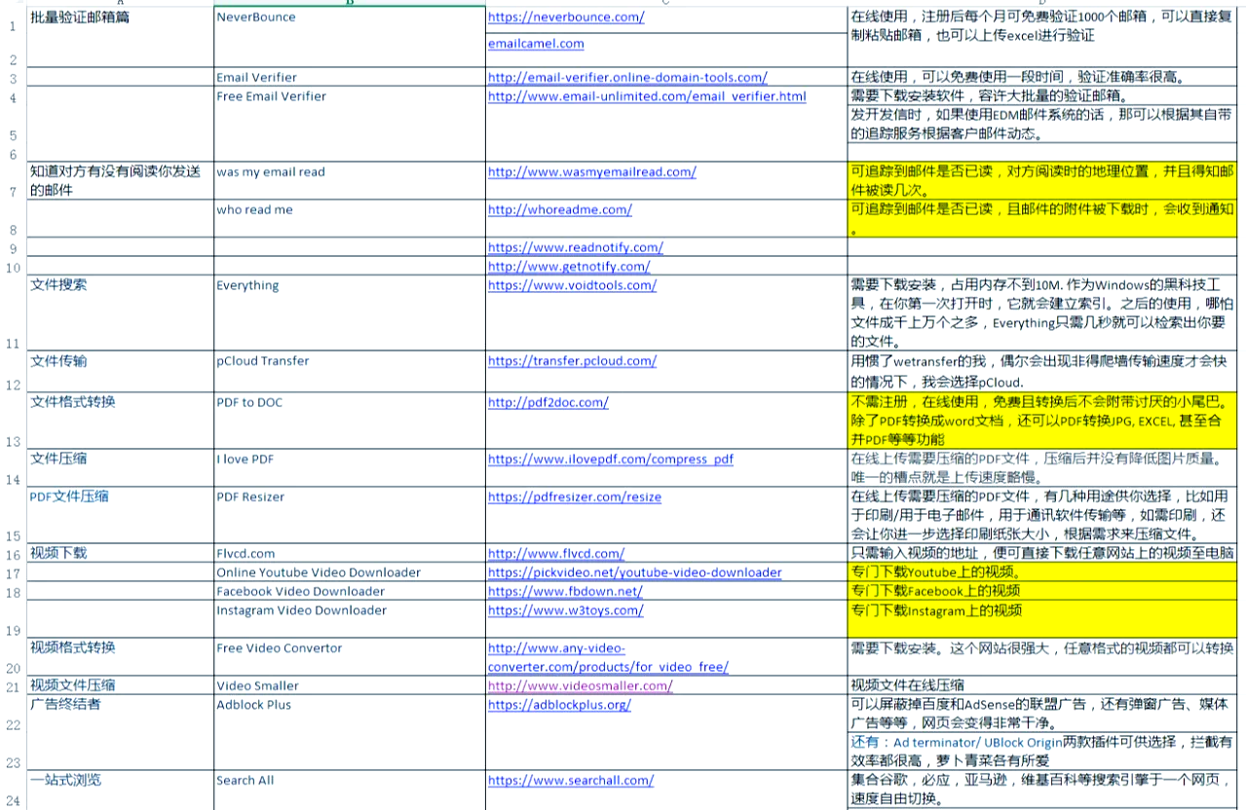Select the NeverBounce cell
The height and width of the screenshot is (810, 1246).
(350, 38)
